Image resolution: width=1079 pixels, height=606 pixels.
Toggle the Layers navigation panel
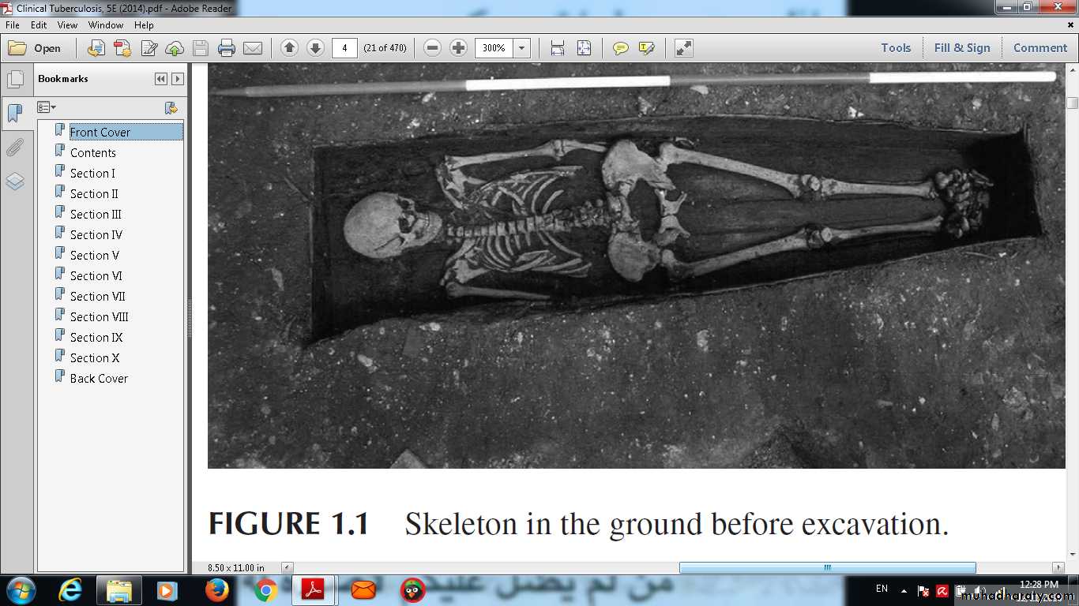pos(15,181)
